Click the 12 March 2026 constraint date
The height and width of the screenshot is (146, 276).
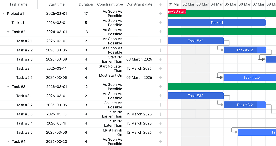(139, 132)
